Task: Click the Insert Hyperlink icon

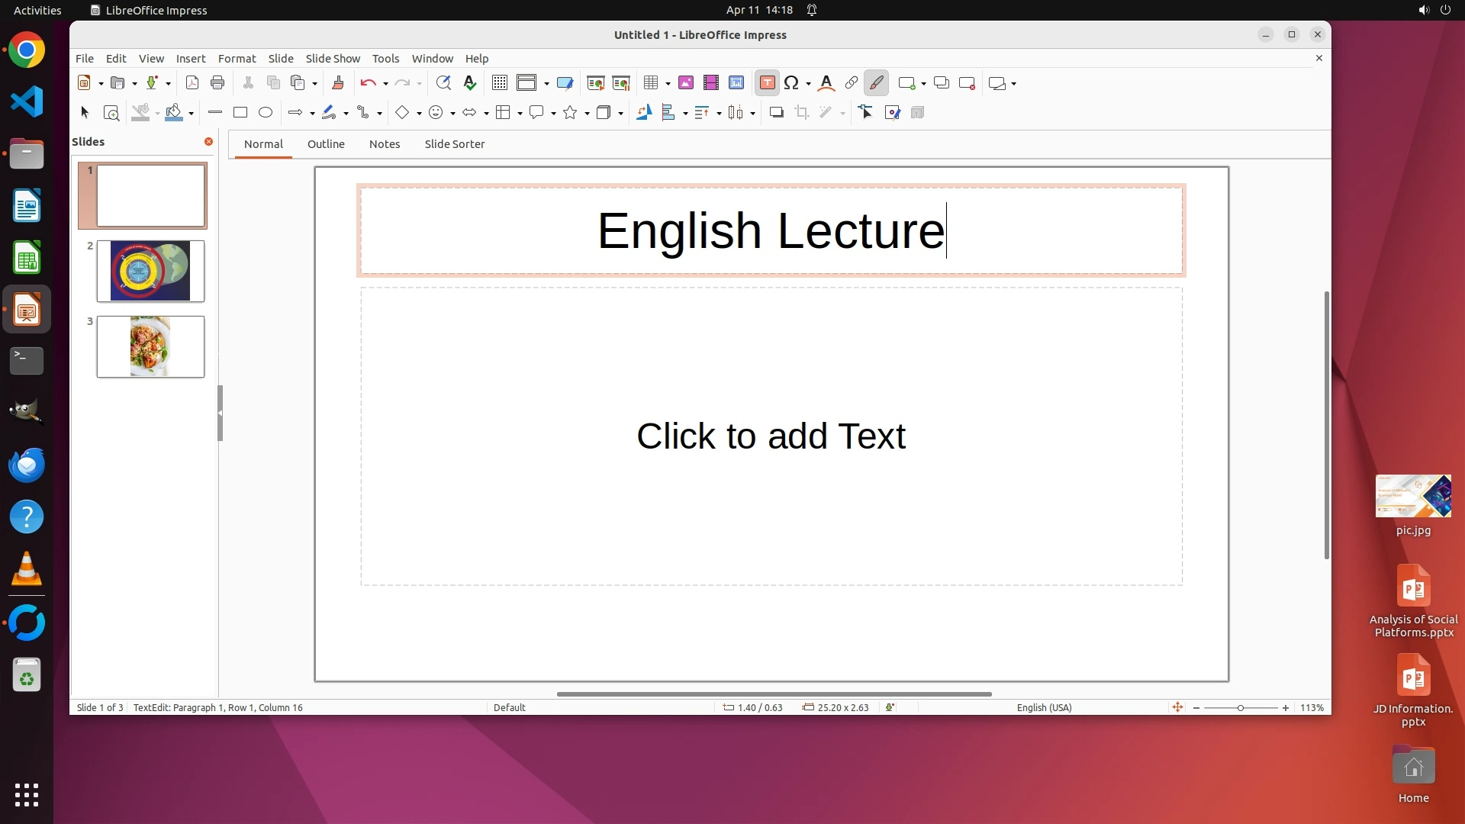Action: pos(852,83)
